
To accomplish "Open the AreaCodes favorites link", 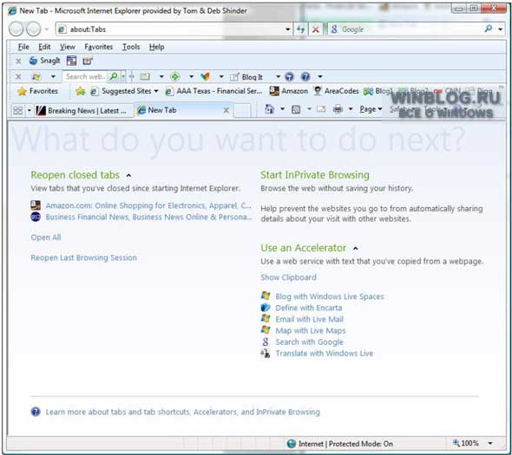I will tap(336, 91).
